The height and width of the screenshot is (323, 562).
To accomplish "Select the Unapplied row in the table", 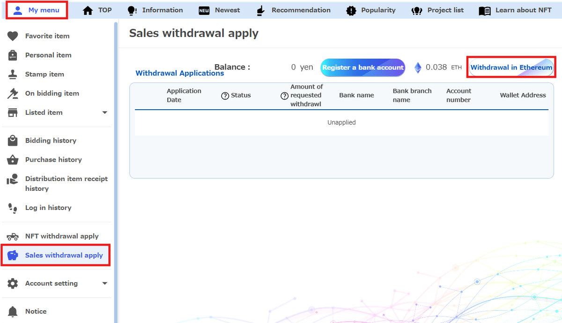I will pyautogui.click(x=341, y=122).
